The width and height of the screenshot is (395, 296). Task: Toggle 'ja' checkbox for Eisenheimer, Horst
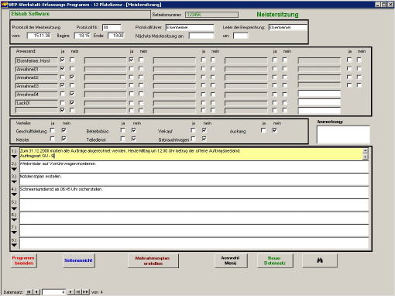[x=62, y=60]
